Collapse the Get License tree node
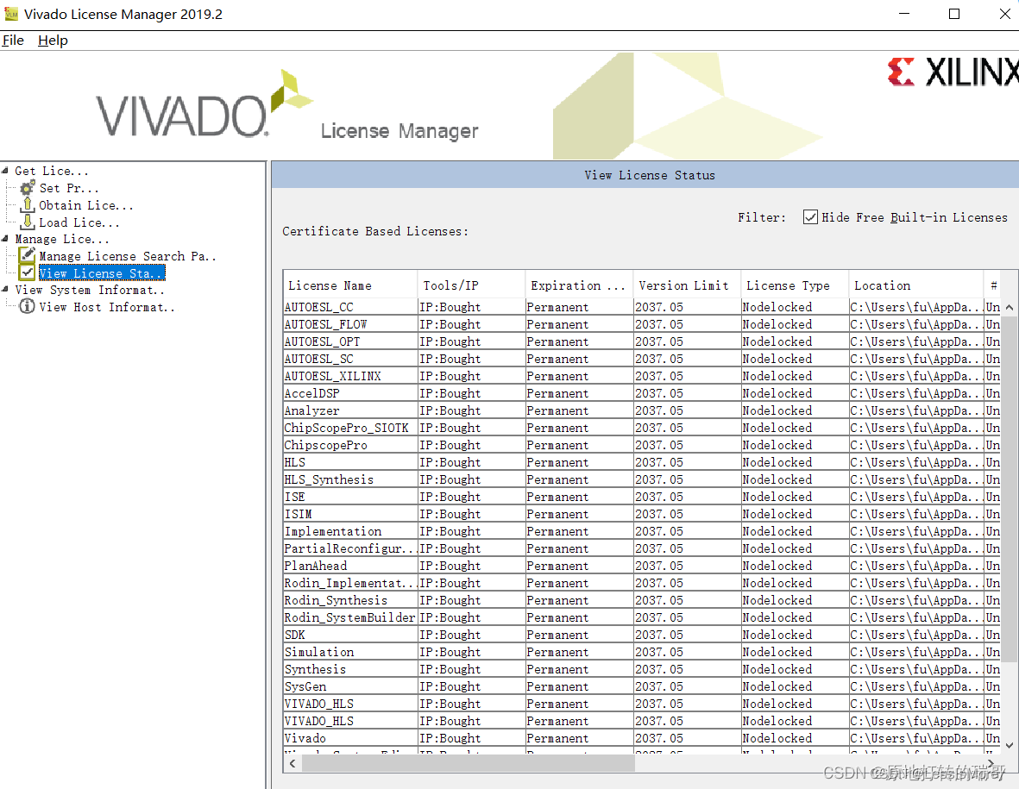1019x789 pixels. tap(5, 170)
